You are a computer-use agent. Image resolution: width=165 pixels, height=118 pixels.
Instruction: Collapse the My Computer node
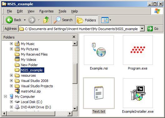[x=5, y=96]
